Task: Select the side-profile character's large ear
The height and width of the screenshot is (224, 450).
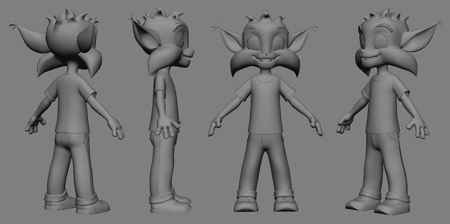Action: tap(143, 36)
